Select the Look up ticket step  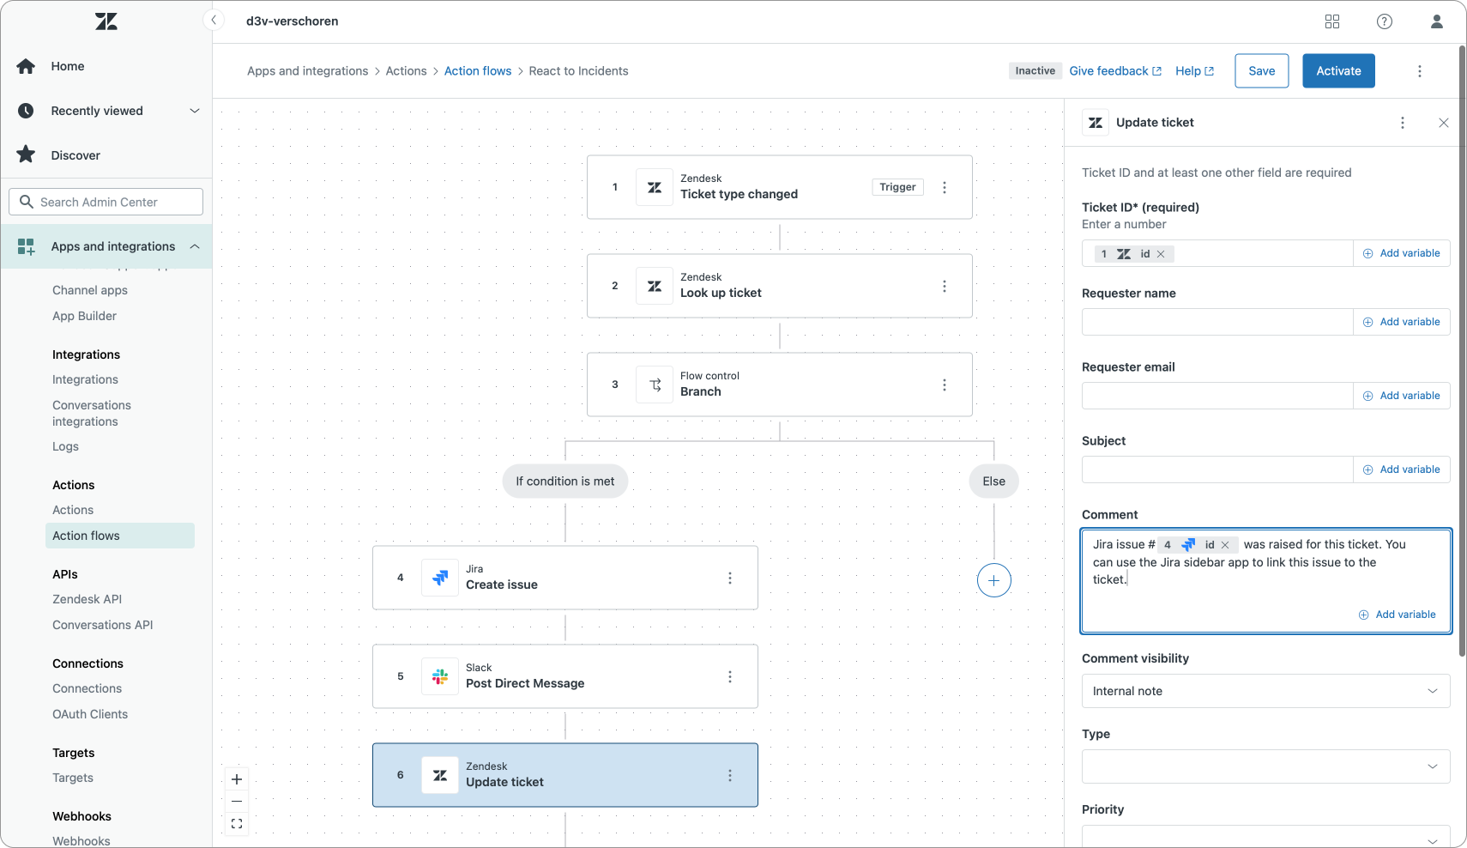[x=780, y=286]
